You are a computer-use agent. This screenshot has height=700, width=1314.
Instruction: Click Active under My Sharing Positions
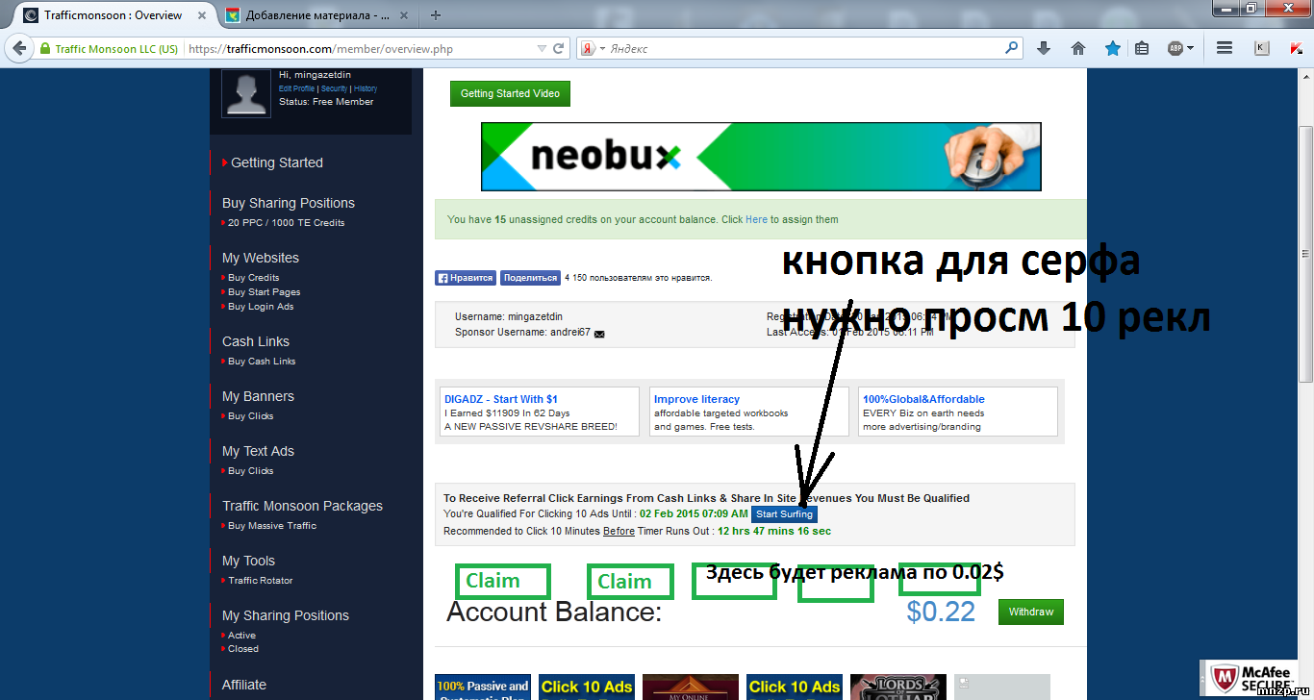pos(241,636)
